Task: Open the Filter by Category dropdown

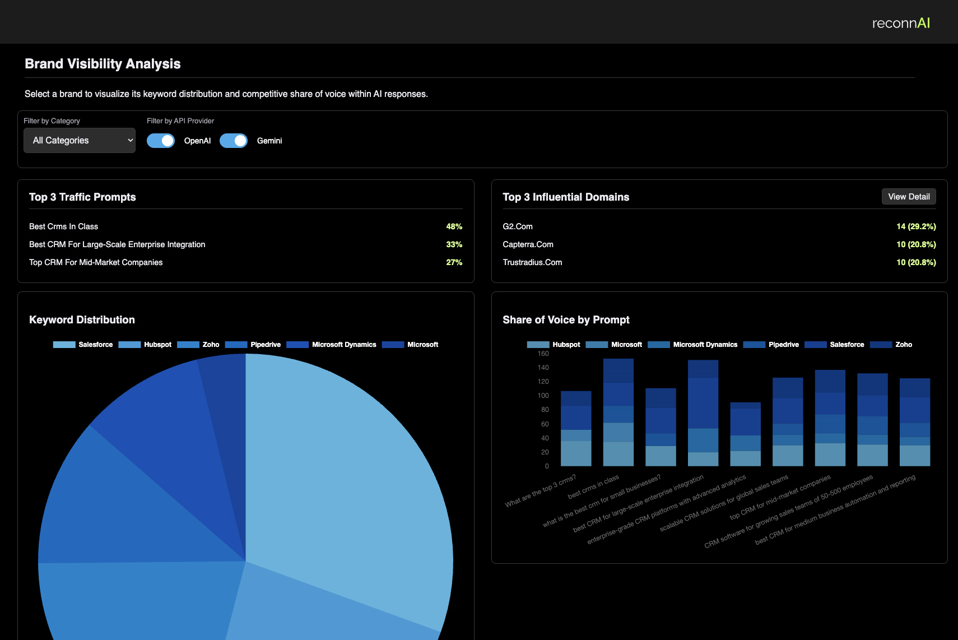Action: coord(80,140)
